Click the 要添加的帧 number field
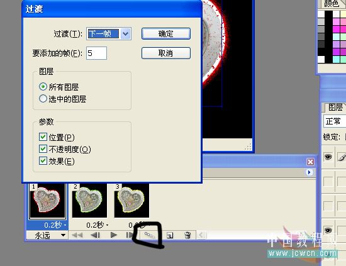Screen dimensions: 346x266 (x=96, y=53)
